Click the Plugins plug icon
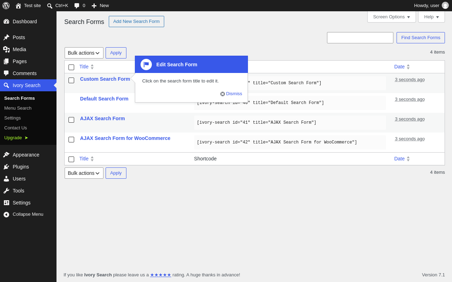Viewport: 452px width, 282px height. pyautogui.click(x=6, y=167)
